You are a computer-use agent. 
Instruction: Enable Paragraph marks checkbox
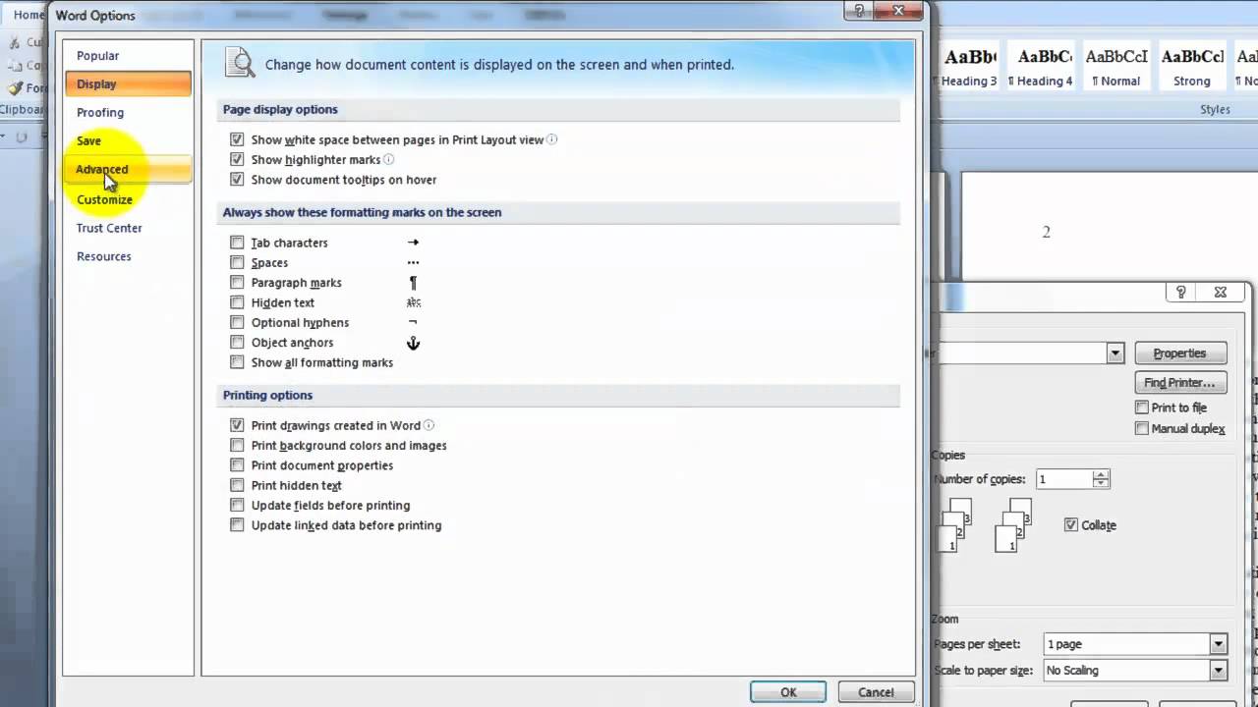[x=237, y=283]
